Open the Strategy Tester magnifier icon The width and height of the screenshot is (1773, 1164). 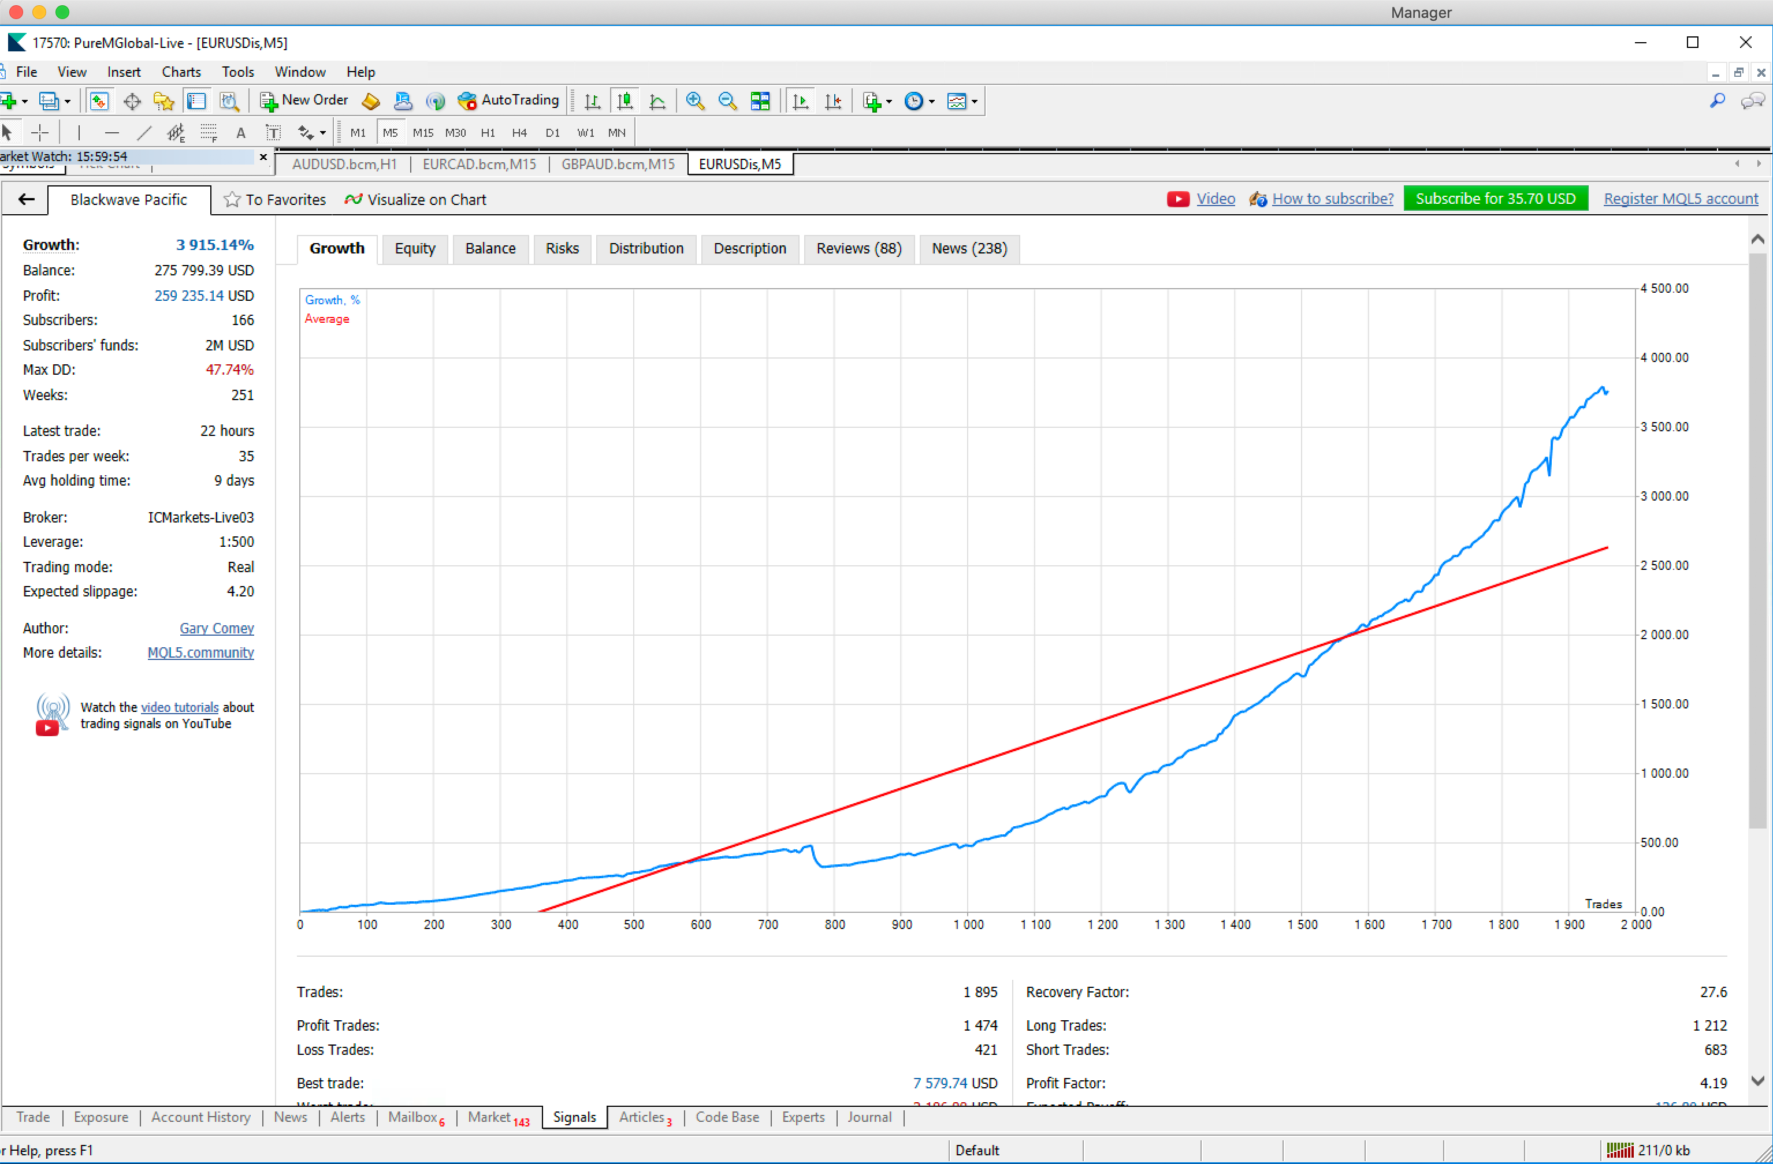coord(229,101)
